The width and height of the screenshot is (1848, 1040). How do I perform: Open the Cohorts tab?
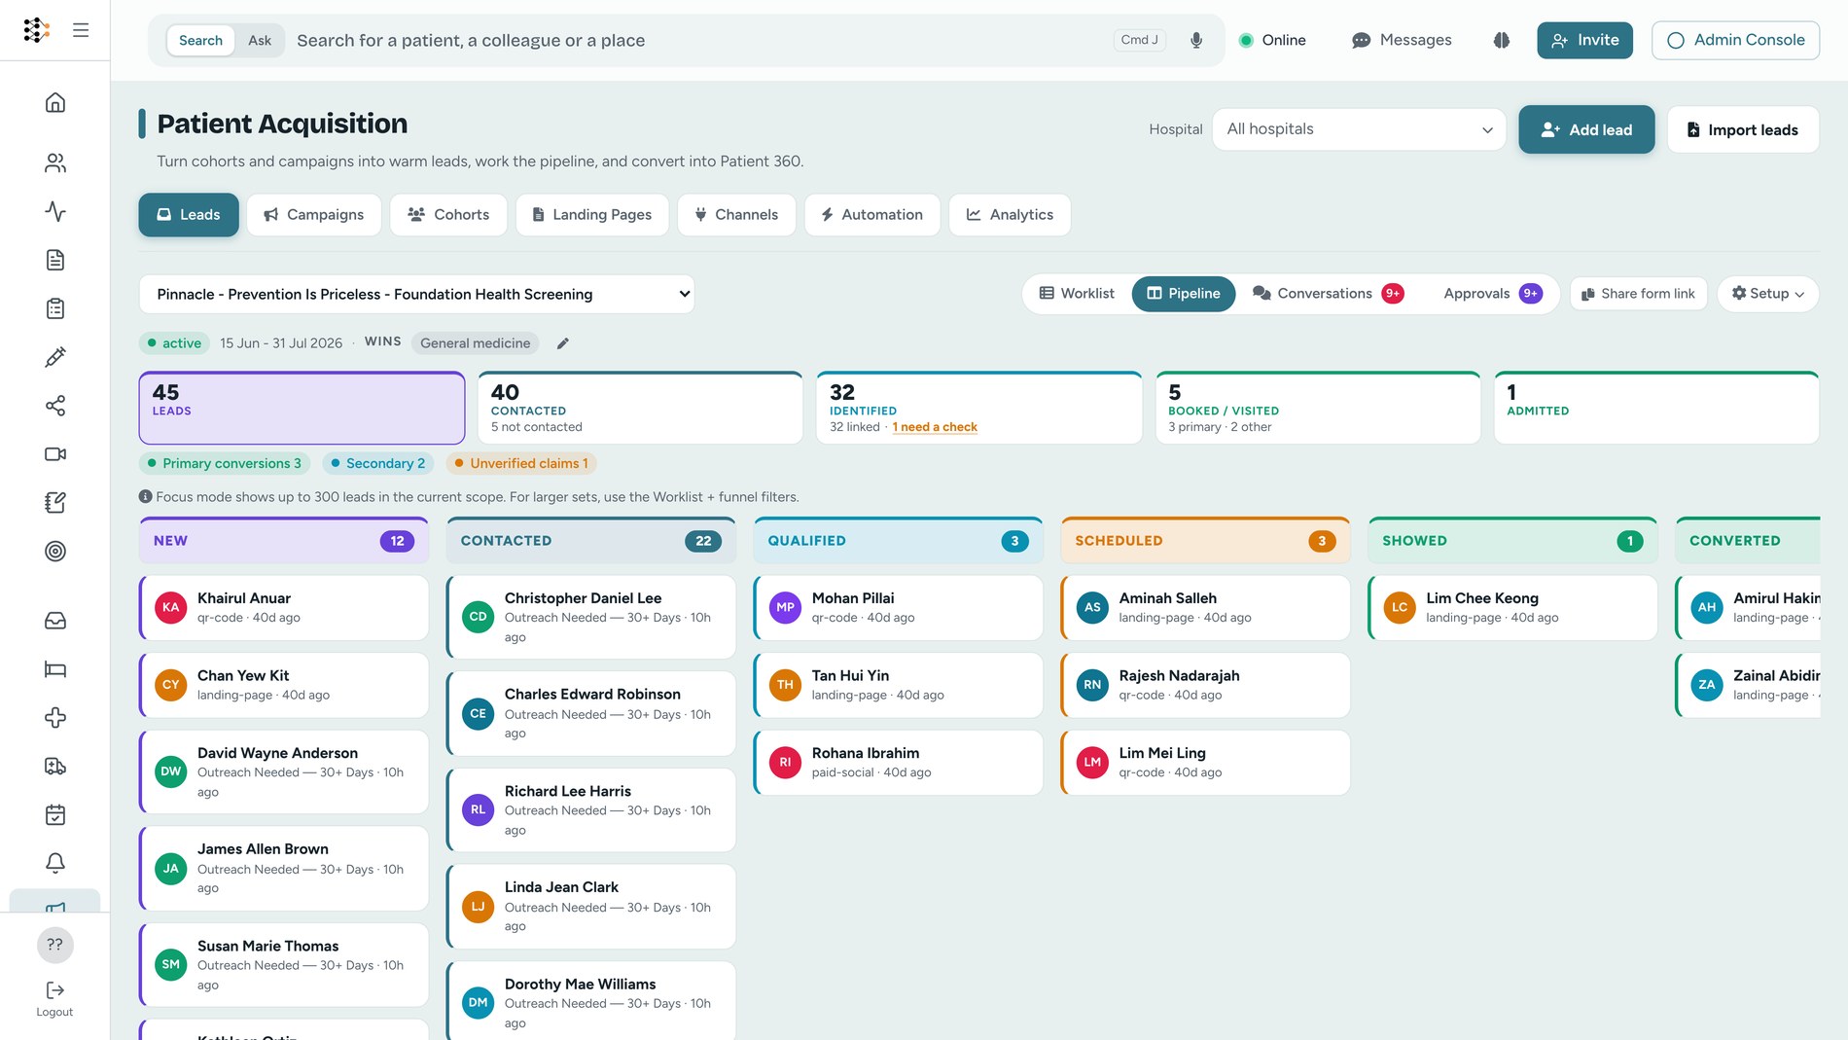(x=448, y=215)
